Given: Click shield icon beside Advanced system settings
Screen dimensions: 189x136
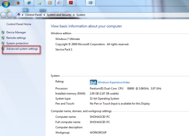Looking at the screenshot, I should coord(3,49).
